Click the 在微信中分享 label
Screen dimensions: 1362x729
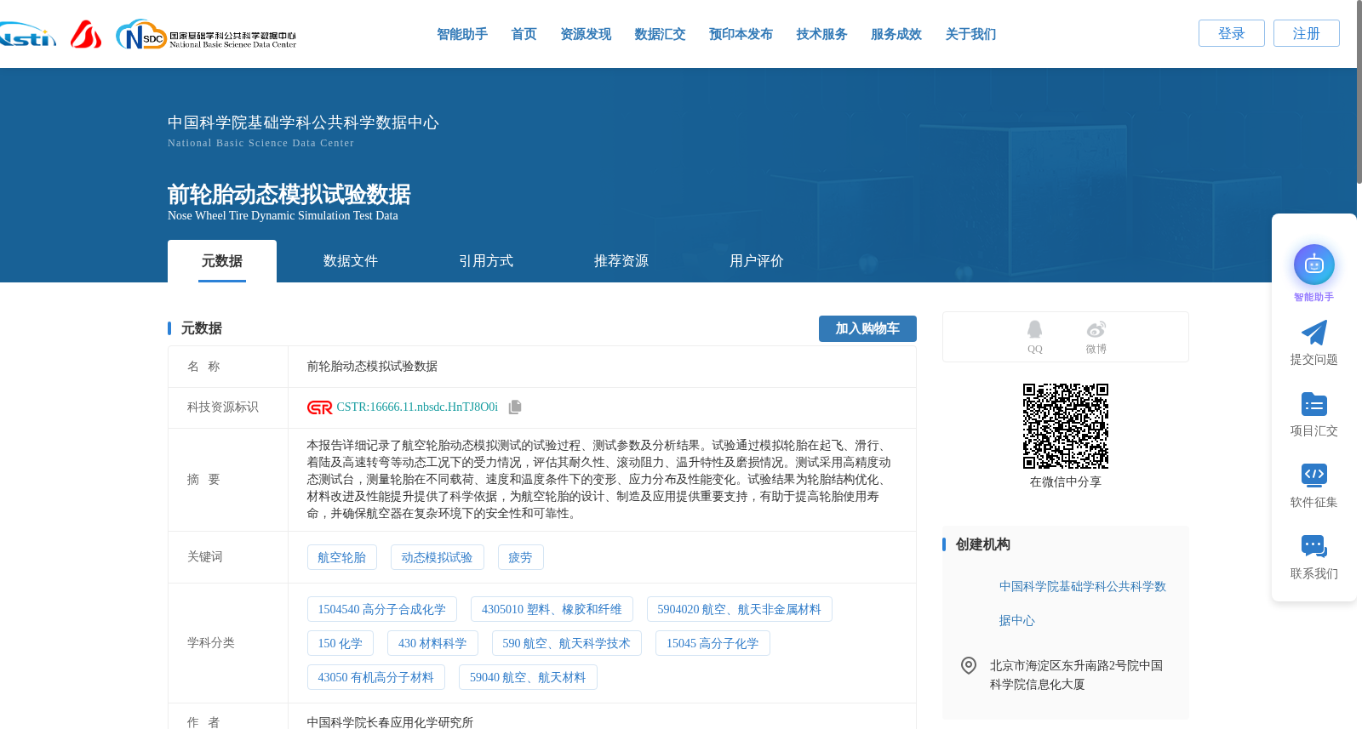coord(1065,481)
